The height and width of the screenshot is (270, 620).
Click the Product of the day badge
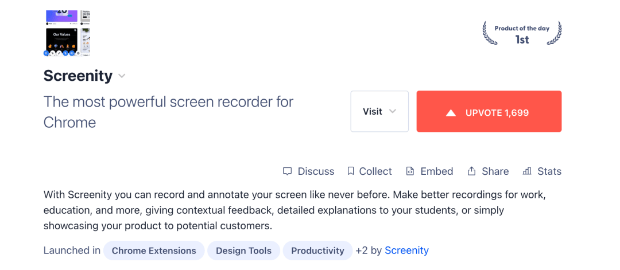pyautogui.click(x=522, y=34)
